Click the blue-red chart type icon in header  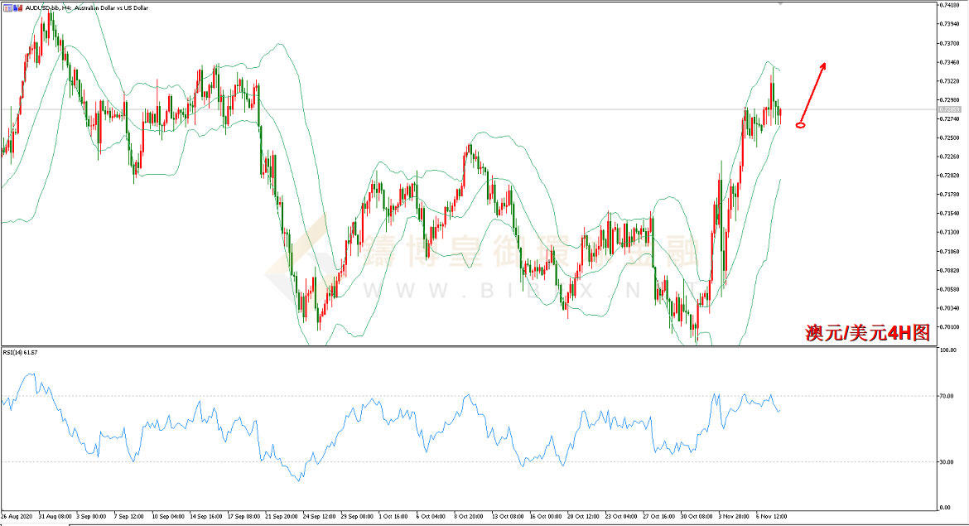(x=17, y=8)
